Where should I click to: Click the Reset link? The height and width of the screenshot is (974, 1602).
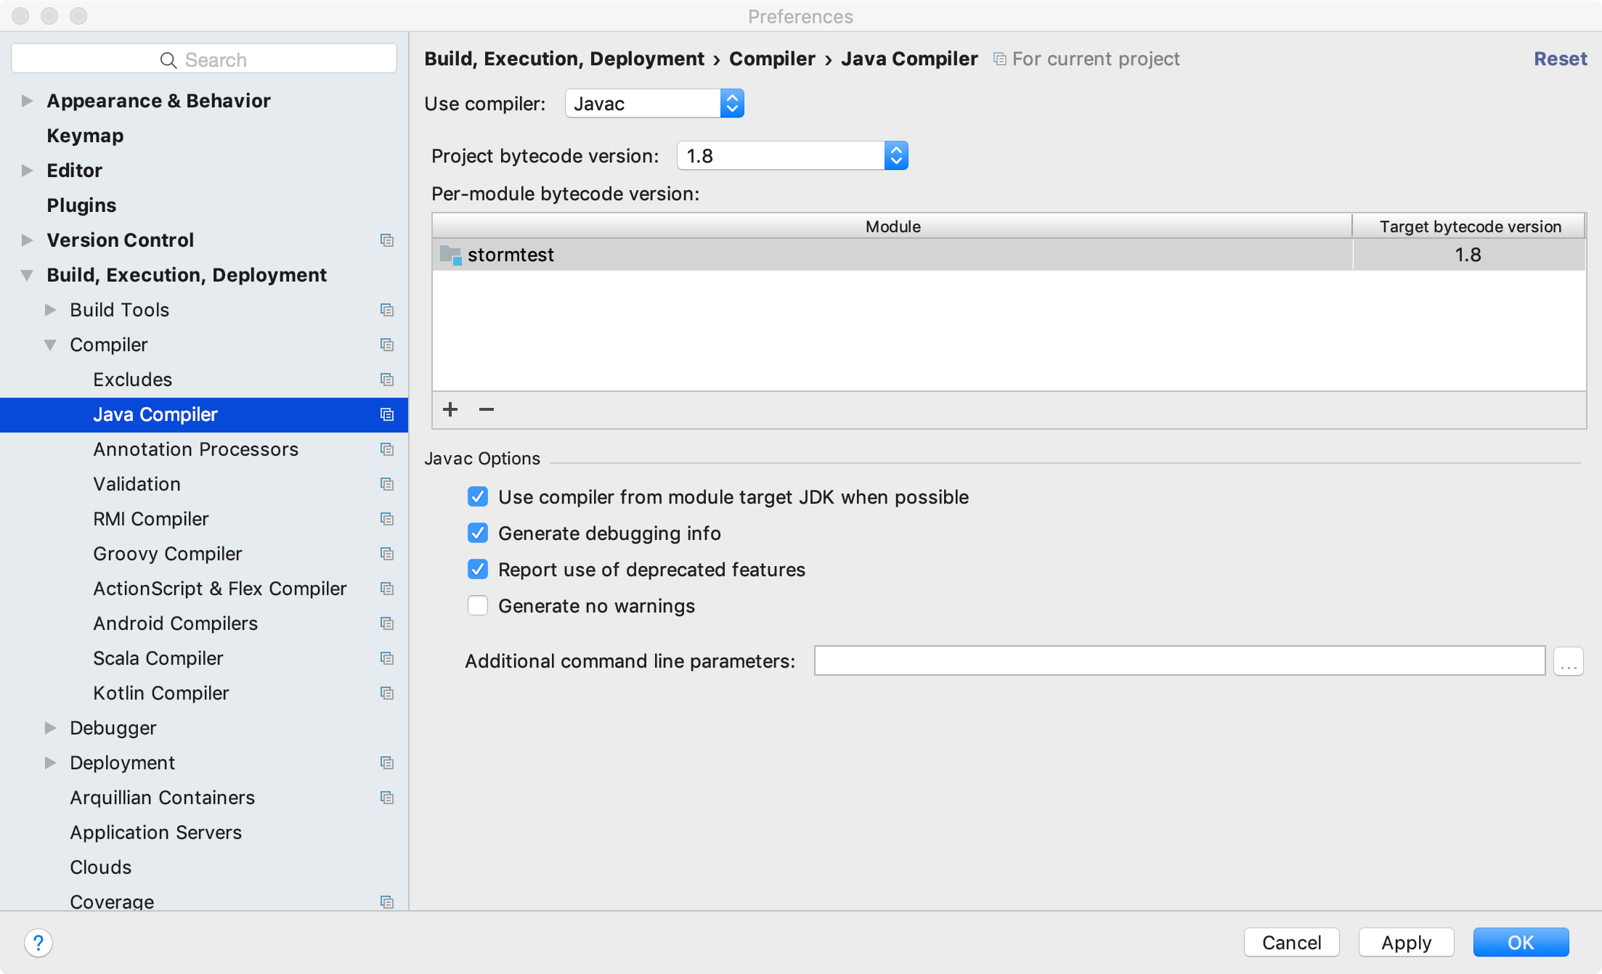point(1560,59)
